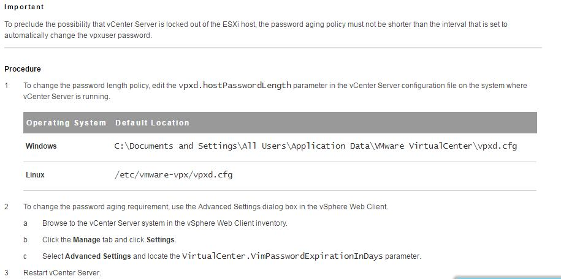561x279 pixels.
Task: Click the "Browse to the vCenter Server system" sentence
Action: tap(164, 223)
